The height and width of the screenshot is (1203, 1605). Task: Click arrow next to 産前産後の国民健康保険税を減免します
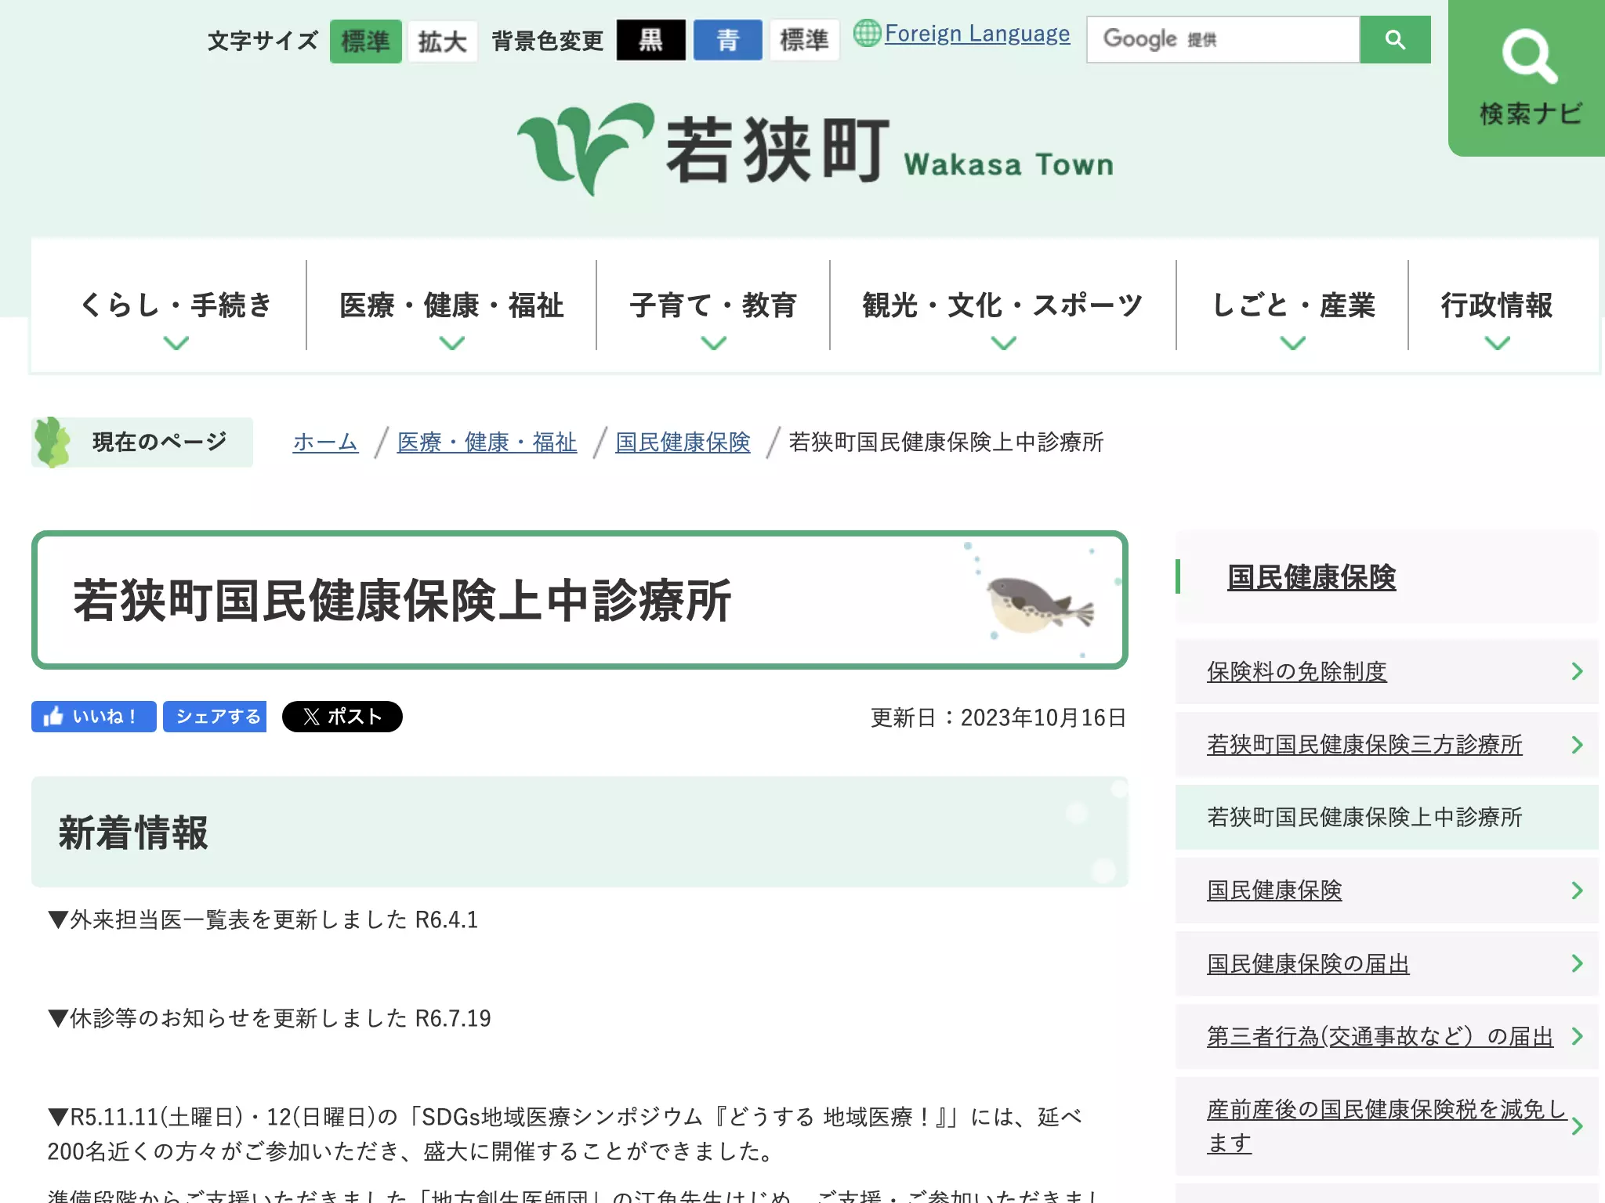pos(1577,1126)
